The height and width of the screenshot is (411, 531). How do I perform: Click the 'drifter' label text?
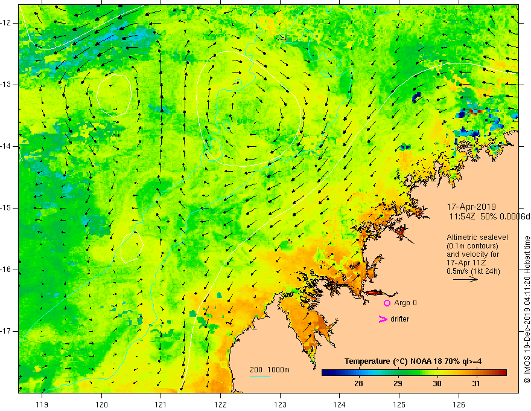point(399,319)
